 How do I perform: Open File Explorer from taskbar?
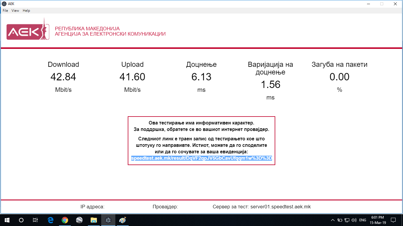[x=94, y=220]
